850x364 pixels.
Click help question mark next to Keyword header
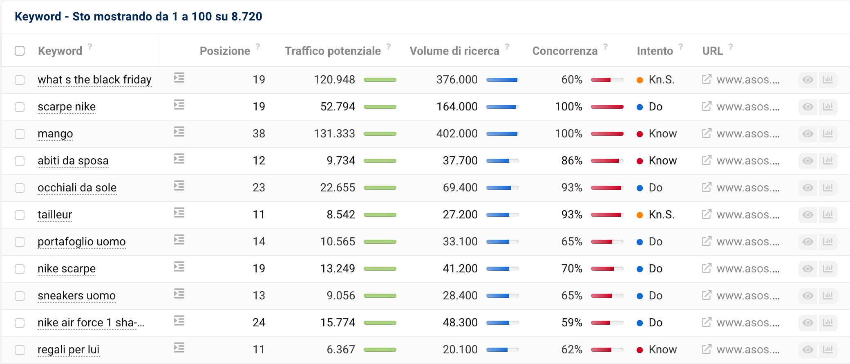click(x=90, y=46)
